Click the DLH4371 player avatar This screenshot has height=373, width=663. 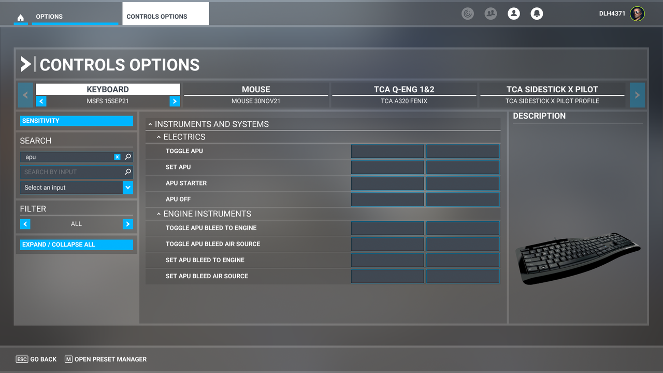coord(637,13)
